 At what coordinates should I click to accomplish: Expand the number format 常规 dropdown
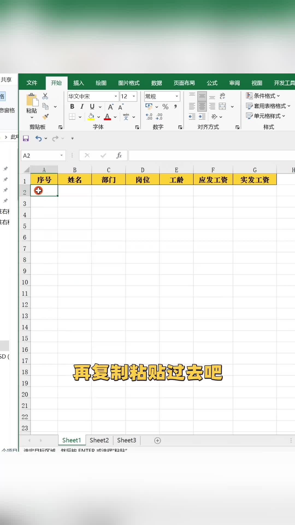pyautogui.click(x=177, y=96)
